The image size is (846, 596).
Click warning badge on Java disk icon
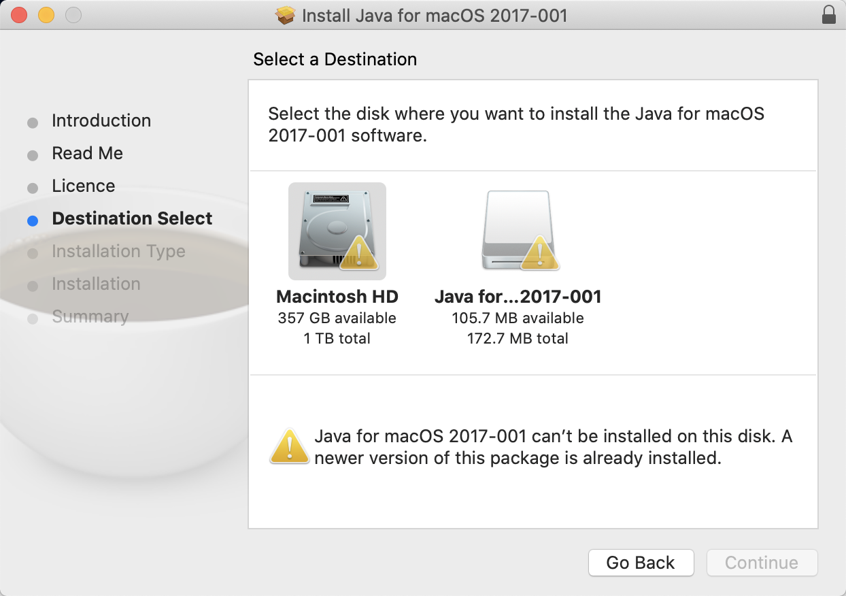(540, 254)
